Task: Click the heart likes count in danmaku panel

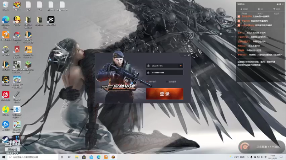Action: (276, 9)
